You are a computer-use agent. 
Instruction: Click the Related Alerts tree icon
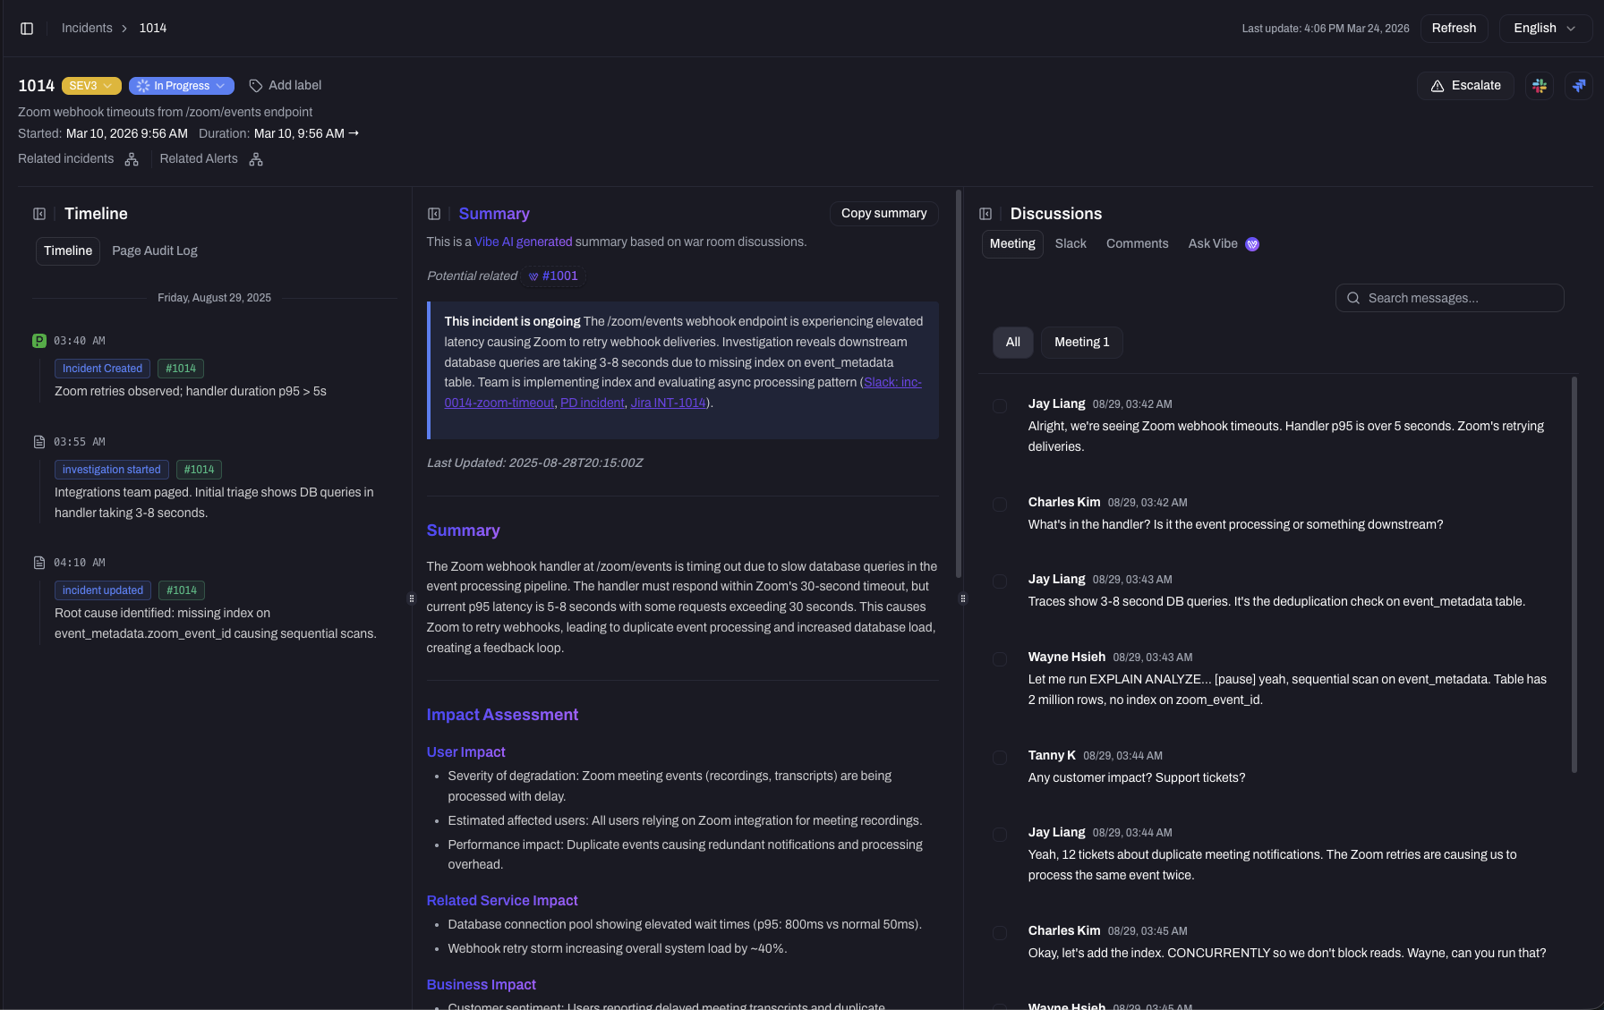[256, 159]
